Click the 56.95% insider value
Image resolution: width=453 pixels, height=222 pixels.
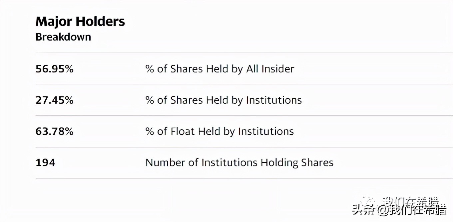click(x=54, y=69)
